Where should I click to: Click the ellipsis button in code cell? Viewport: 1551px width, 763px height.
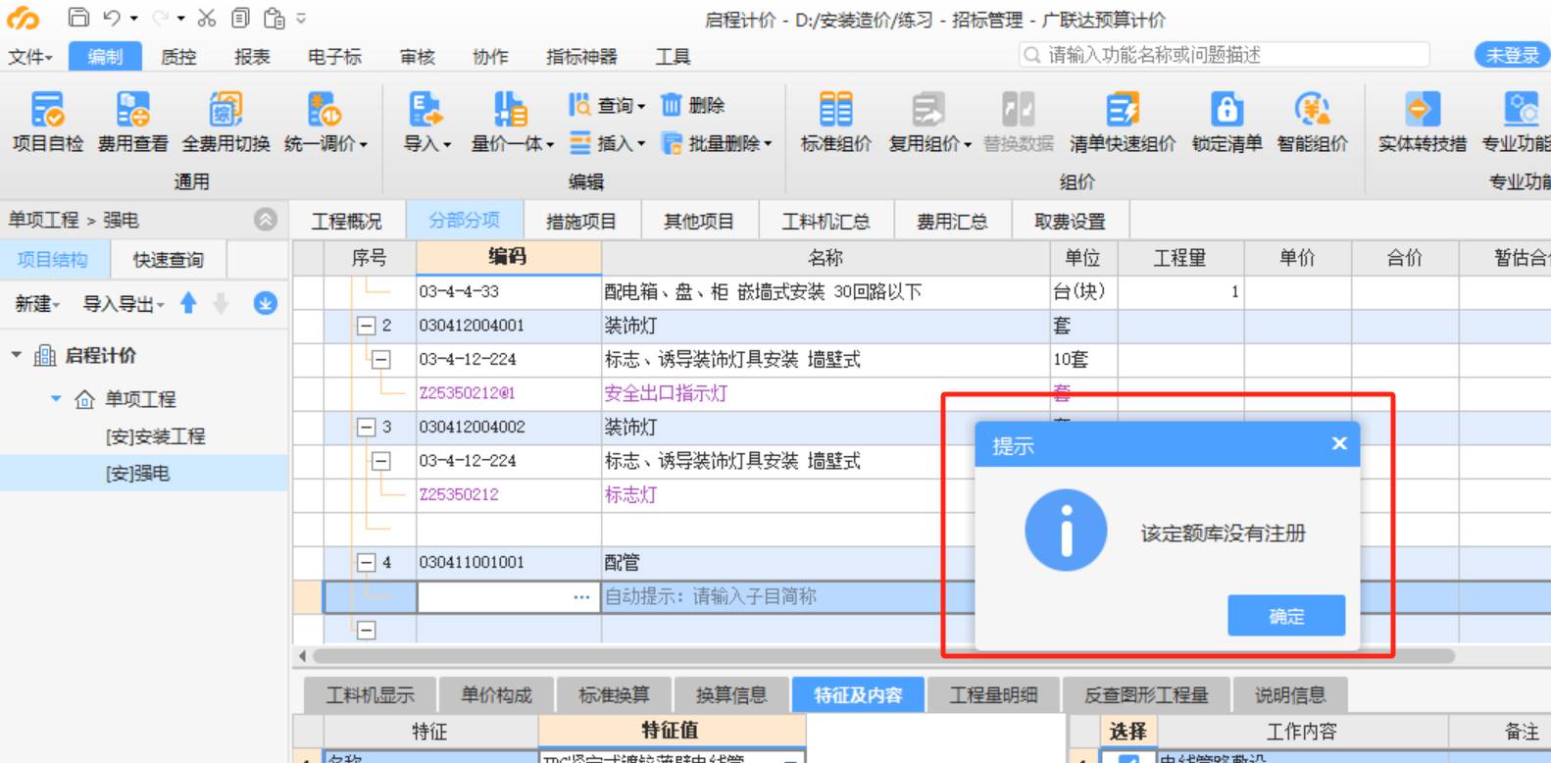pos(581,596)
